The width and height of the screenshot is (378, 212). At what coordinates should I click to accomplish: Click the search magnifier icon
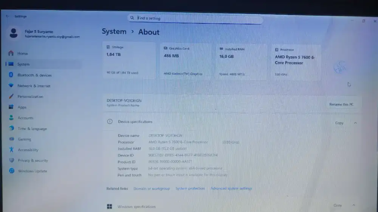point(132,18)
